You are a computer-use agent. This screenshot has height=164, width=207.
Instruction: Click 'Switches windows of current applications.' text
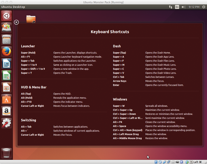coord(77,131)
